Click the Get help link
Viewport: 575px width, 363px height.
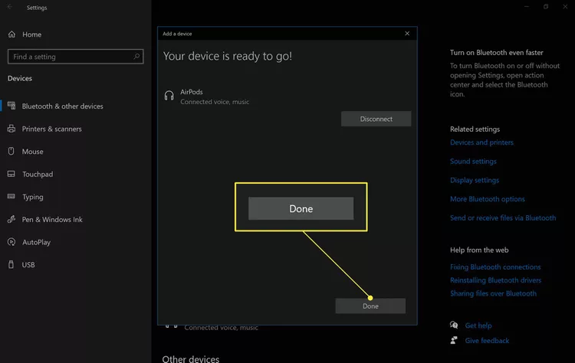coord(478,325)
